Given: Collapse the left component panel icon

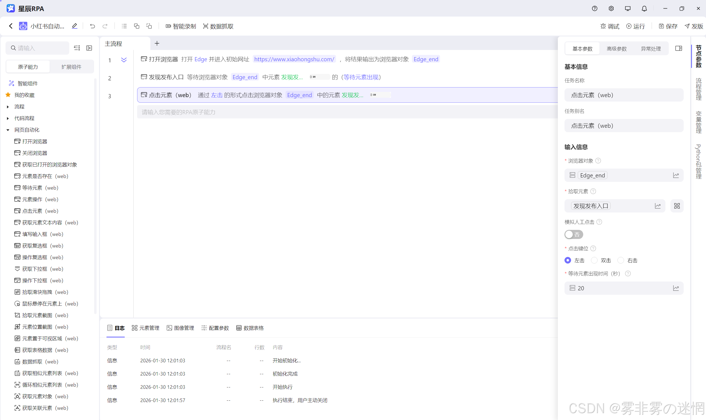Looking at the screenshot, I should (89, 48).
